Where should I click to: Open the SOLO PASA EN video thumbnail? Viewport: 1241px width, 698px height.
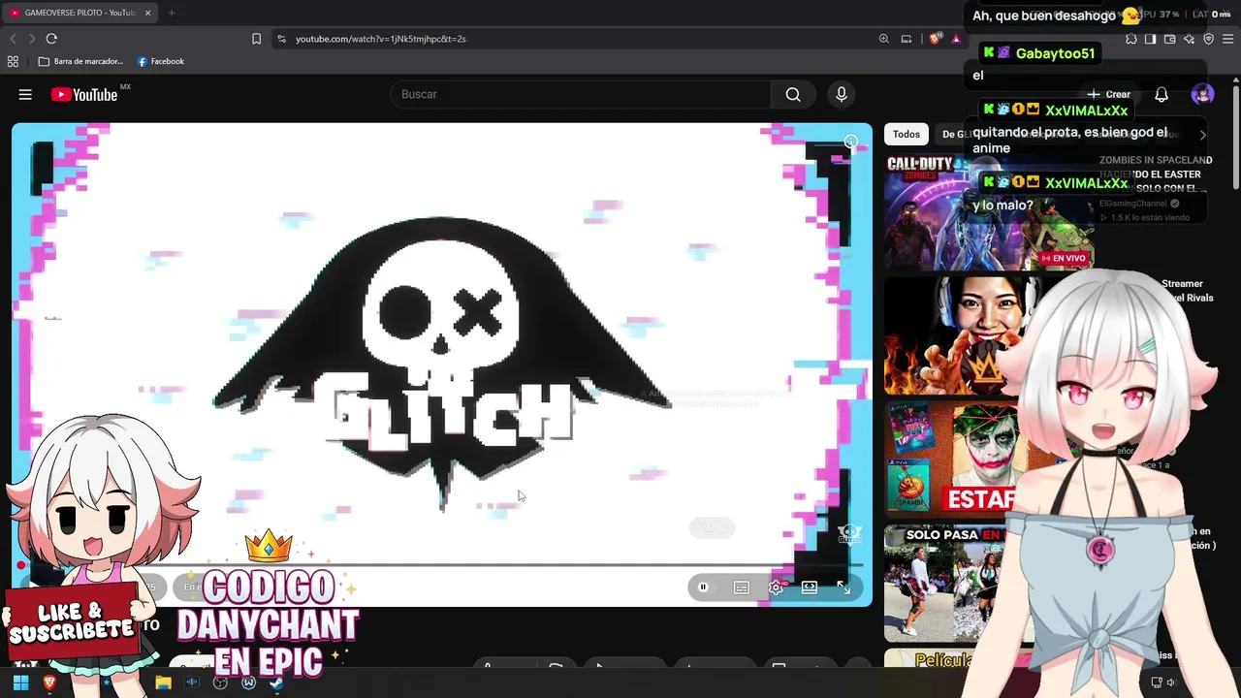tap(945, 584)
